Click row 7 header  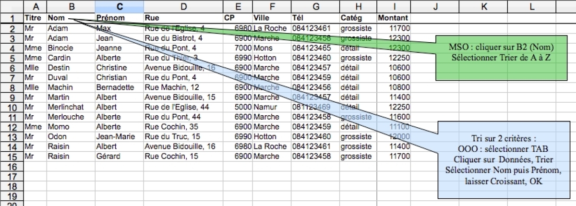[12, 77]
